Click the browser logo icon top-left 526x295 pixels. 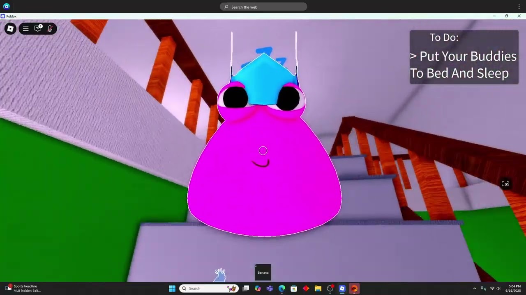tap(6, 7)
